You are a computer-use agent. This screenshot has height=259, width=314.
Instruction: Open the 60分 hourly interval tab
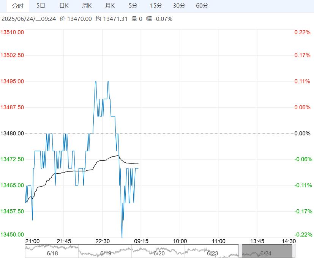(x=202, y=6)
